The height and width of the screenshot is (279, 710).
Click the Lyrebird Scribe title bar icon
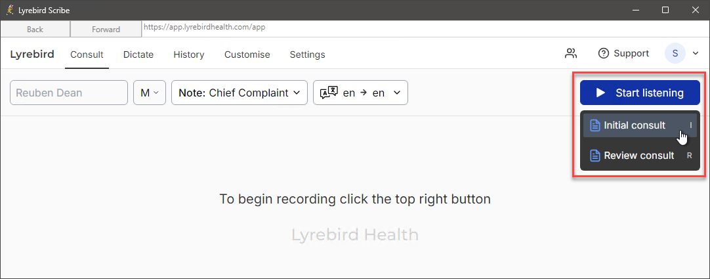point(10,10)
